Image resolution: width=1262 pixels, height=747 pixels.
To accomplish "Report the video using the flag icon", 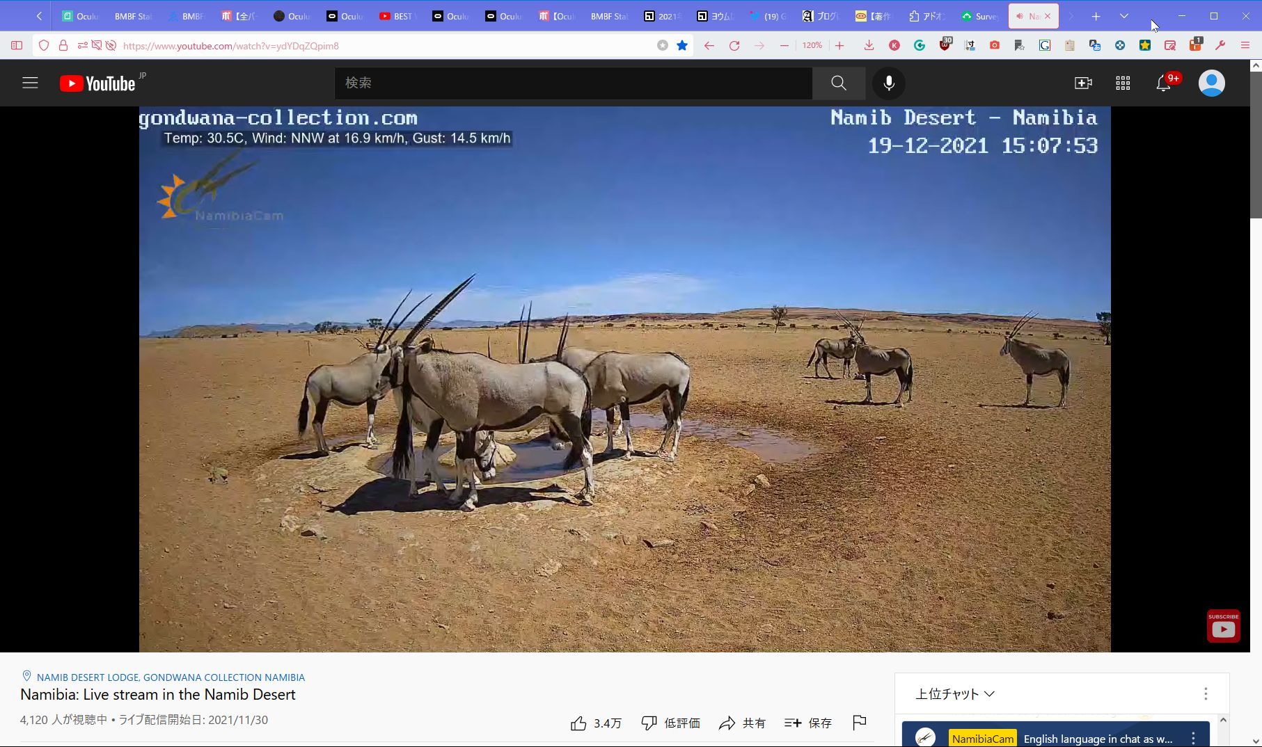I will tap(860, 723).
